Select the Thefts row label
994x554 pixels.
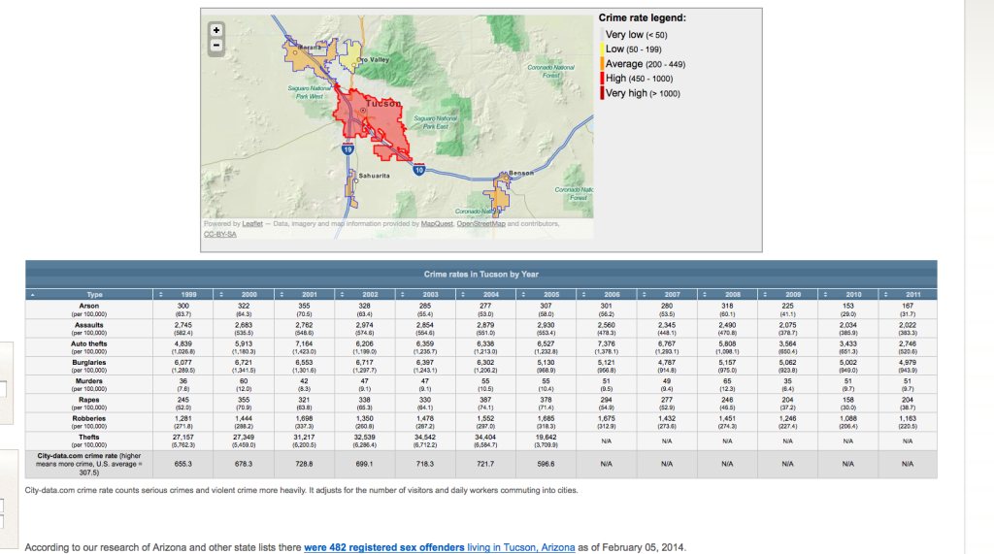tap(88, 437)
